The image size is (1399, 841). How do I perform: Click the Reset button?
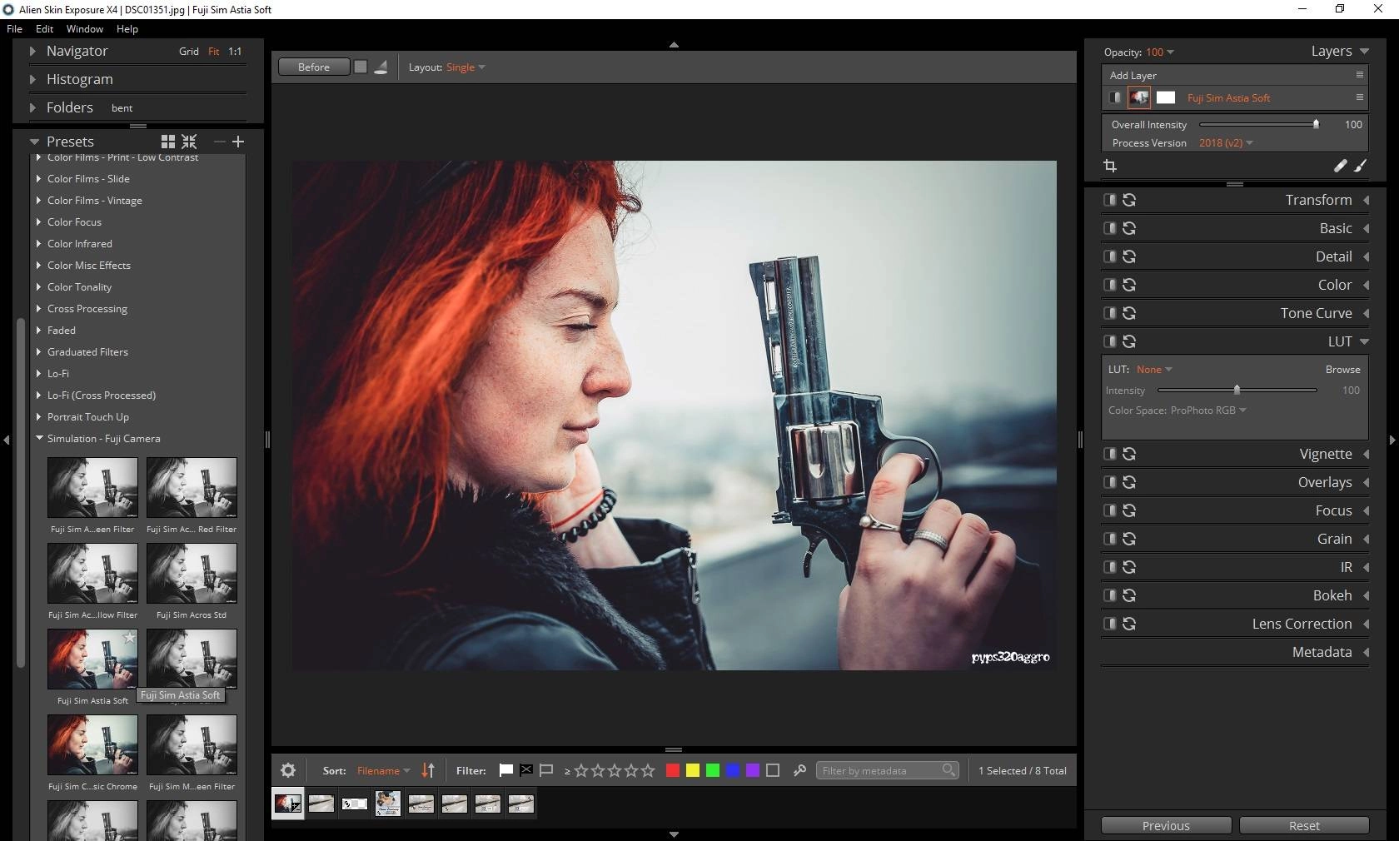pos(1304,825)
